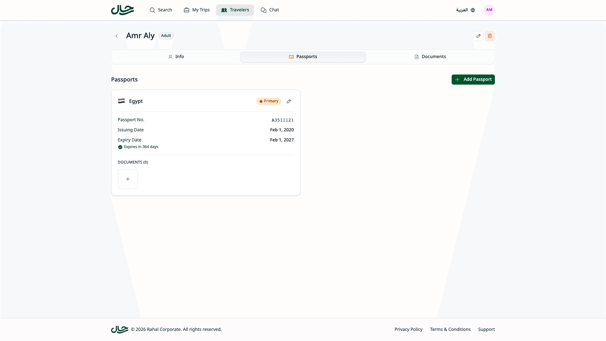Click the plus box to add document

point(128,179)
